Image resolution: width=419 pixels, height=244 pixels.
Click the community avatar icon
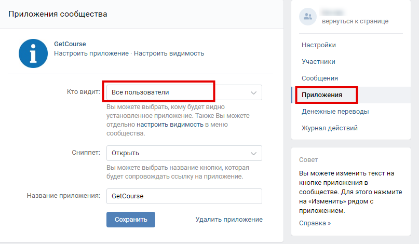pos(308,17)
